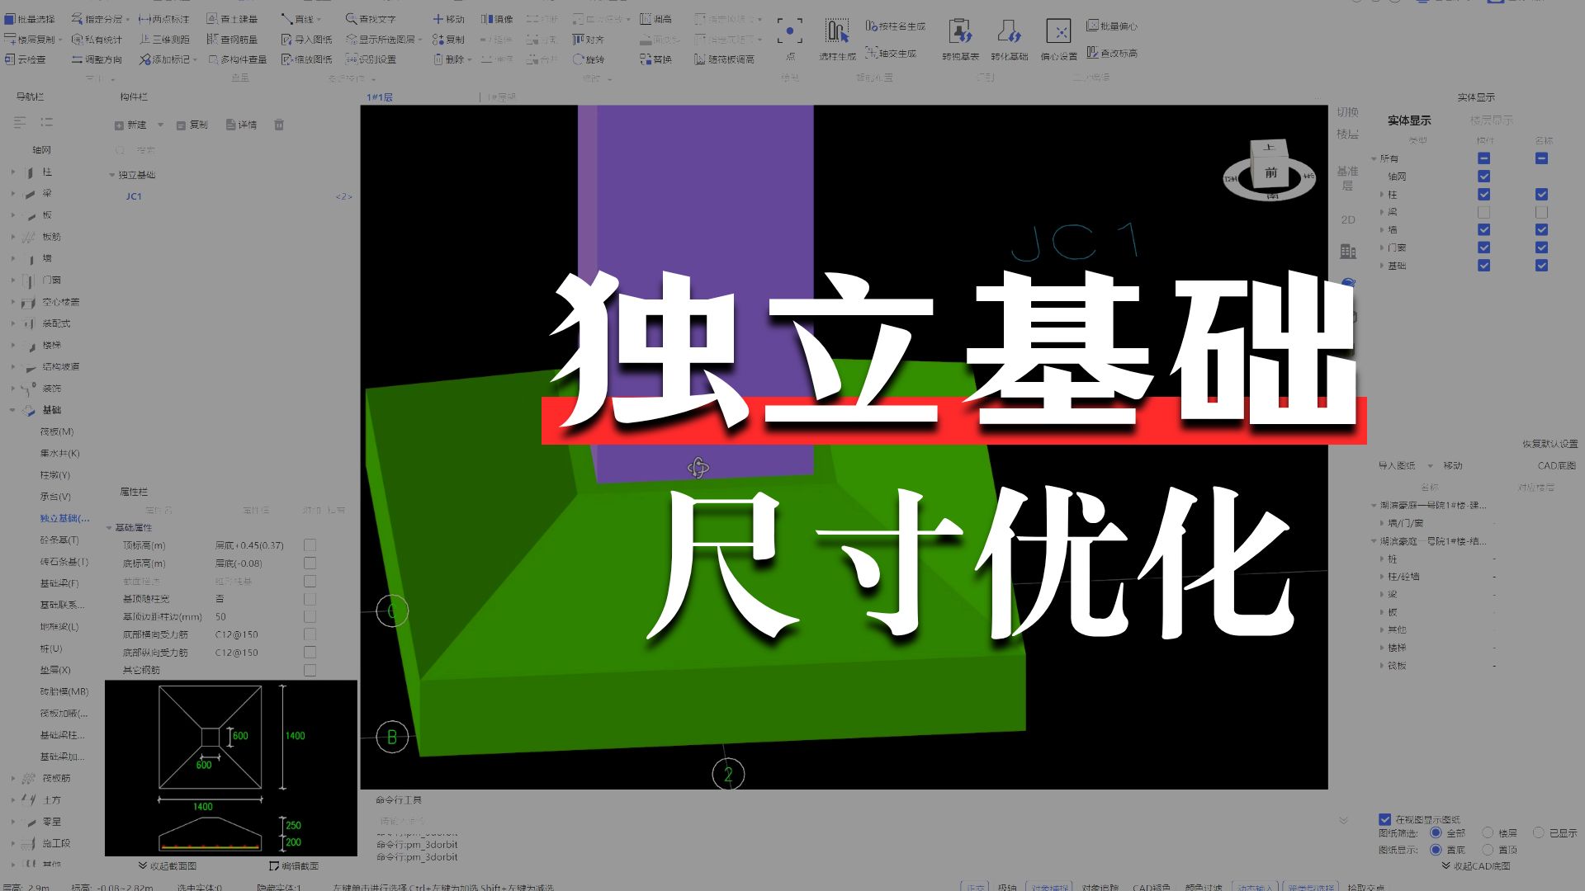Select the 对齐 align tool
The height and width of the screenshot is (891, 1585).
pyautogui.click(x=589, y=39)
